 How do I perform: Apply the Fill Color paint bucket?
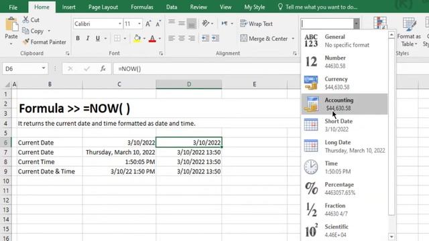pyautogui.click(x=137, y=38)
